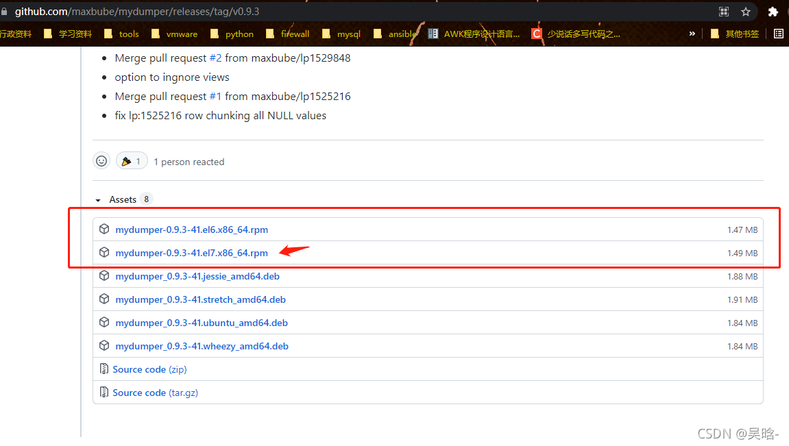
Task: Click the '1 person reacted' text
Action: [189, 162]
